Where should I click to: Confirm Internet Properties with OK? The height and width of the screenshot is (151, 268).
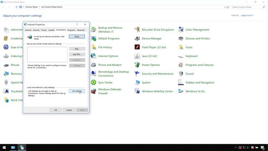coord(56,110)
